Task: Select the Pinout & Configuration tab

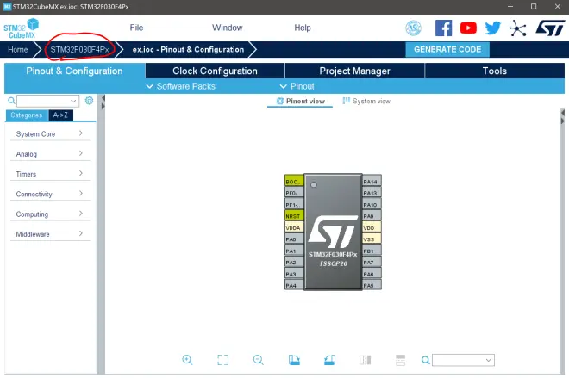Action: 74,71
